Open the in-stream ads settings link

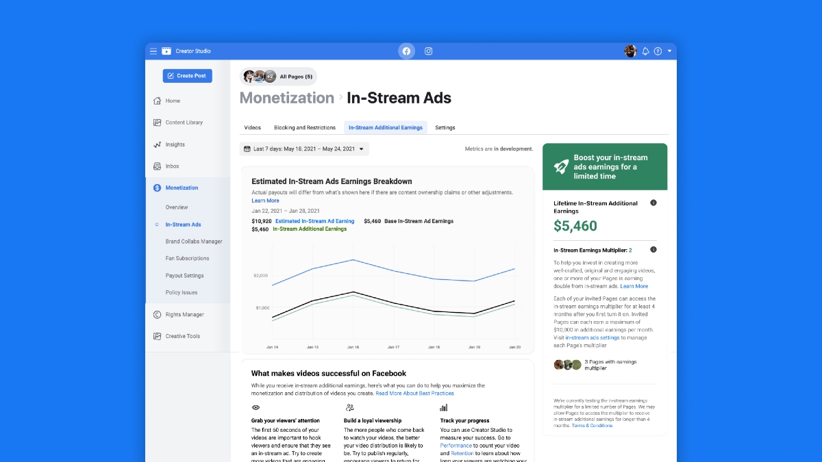593,337
